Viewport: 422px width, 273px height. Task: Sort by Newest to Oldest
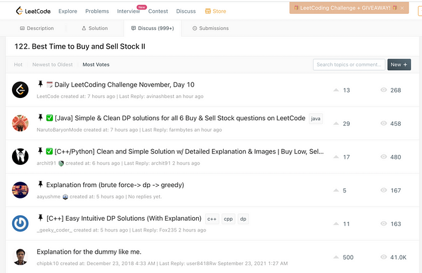52,64
